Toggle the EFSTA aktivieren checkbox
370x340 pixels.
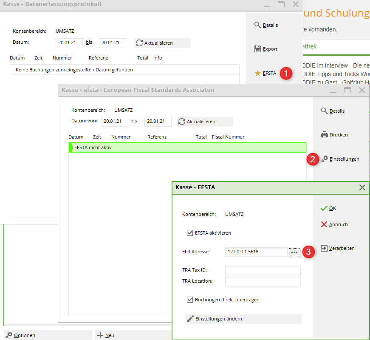(190, 233)
